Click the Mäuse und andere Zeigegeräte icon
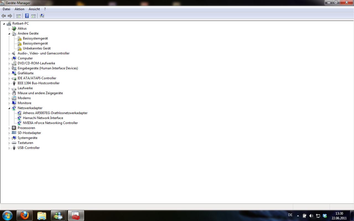 point(14,93)
